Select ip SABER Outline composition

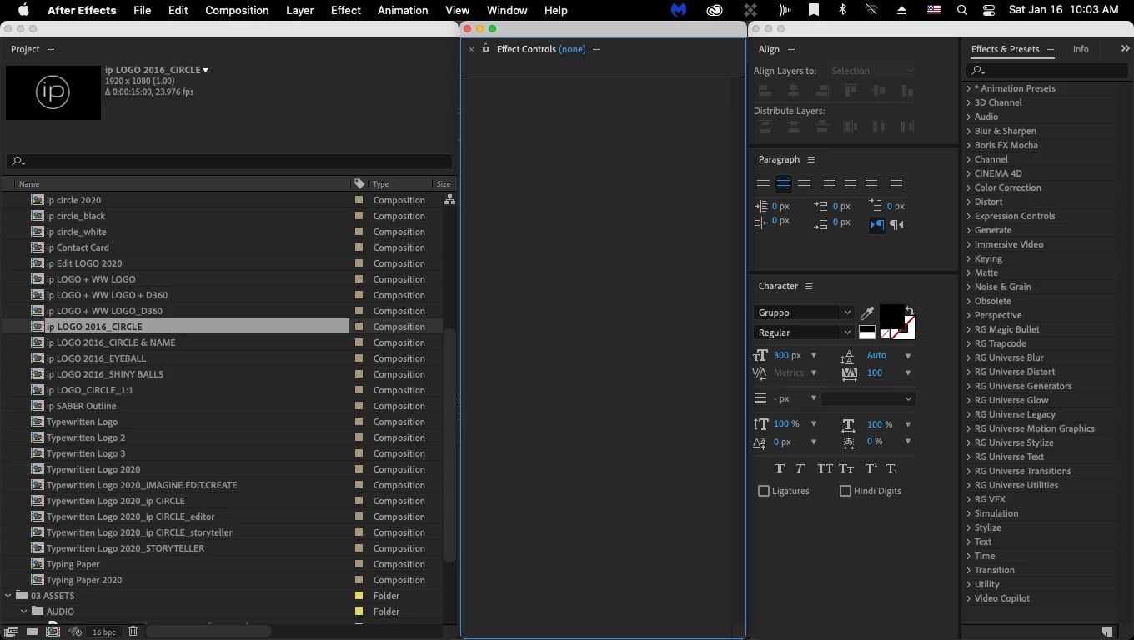pos(81,406)
